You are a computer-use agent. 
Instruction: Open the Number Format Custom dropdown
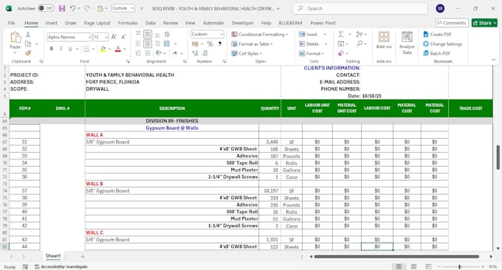tap(221, 34)
